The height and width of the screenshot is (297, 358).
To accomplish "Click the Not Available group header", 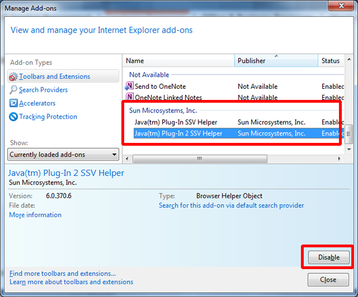I will (x=149, y=75).
